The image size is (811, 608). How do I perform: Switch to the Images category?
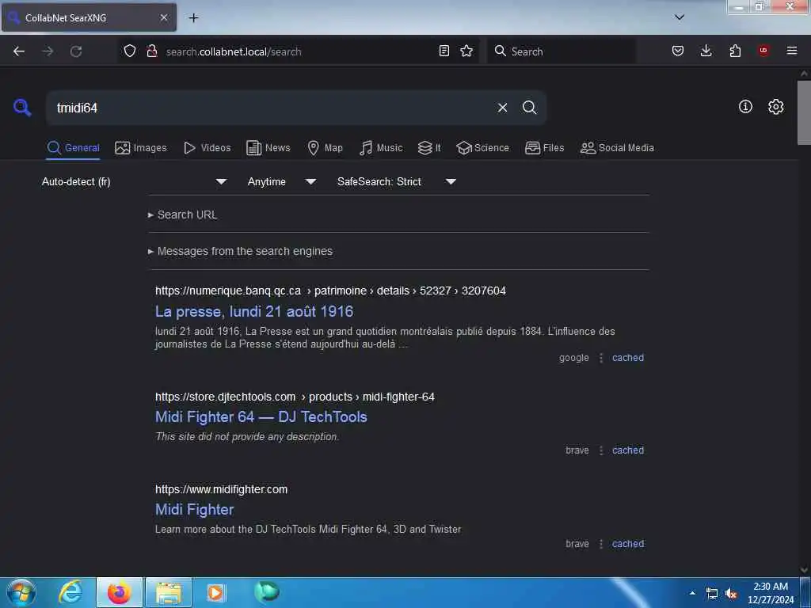(141, 148)
